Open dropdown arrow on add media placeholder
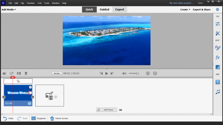This screenshot has width=223, height=125. tap(56, 97)
